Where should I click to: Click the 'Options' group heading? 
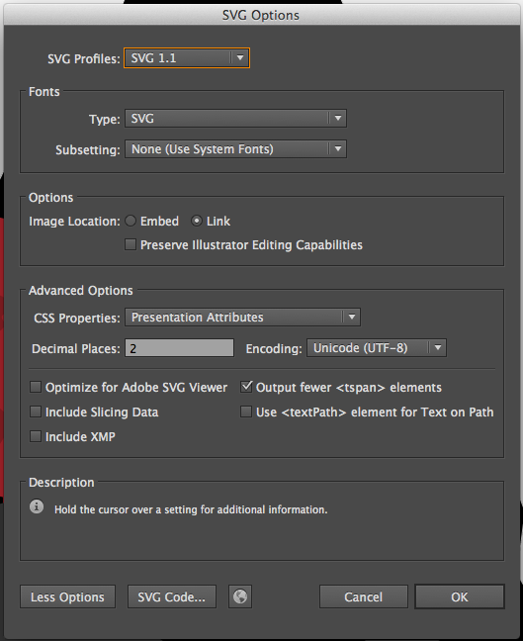pyautogui.click(x=50, y=198)
